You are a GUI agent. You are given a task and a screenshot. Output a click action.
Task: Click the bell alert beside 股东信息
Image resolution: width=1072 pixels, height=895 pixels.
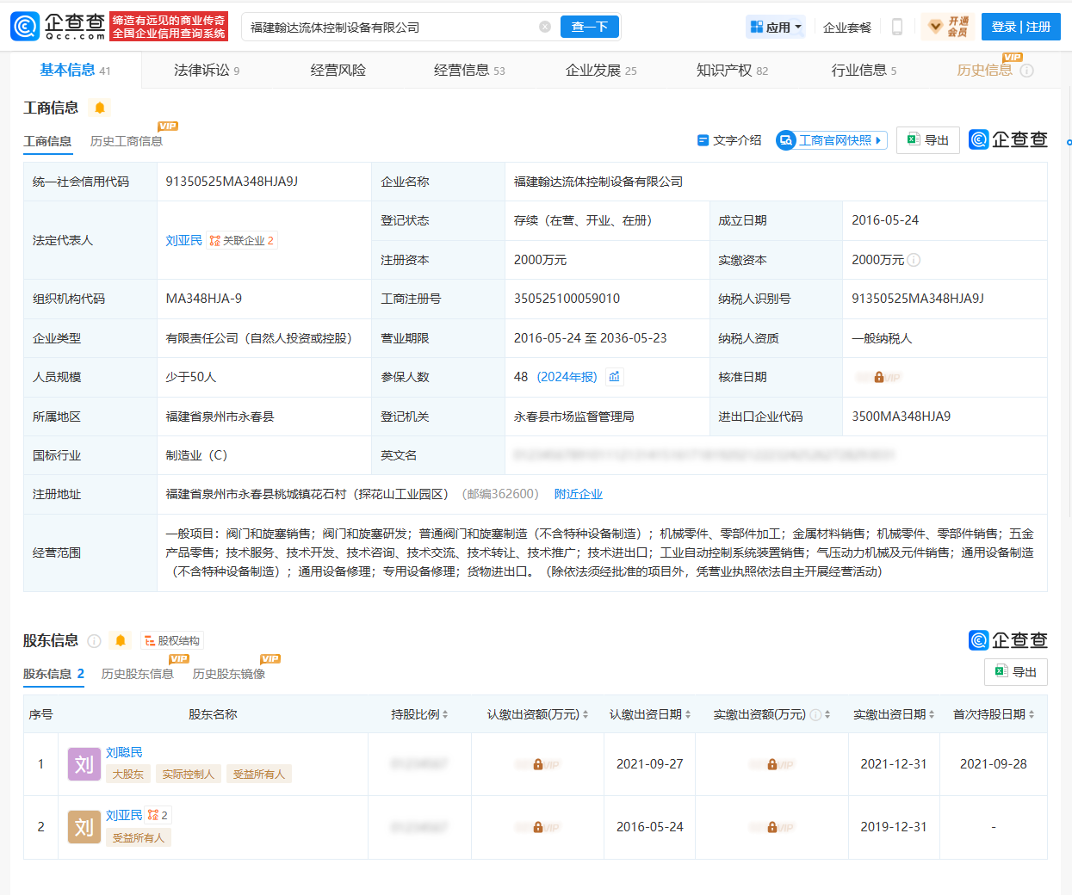121,640
